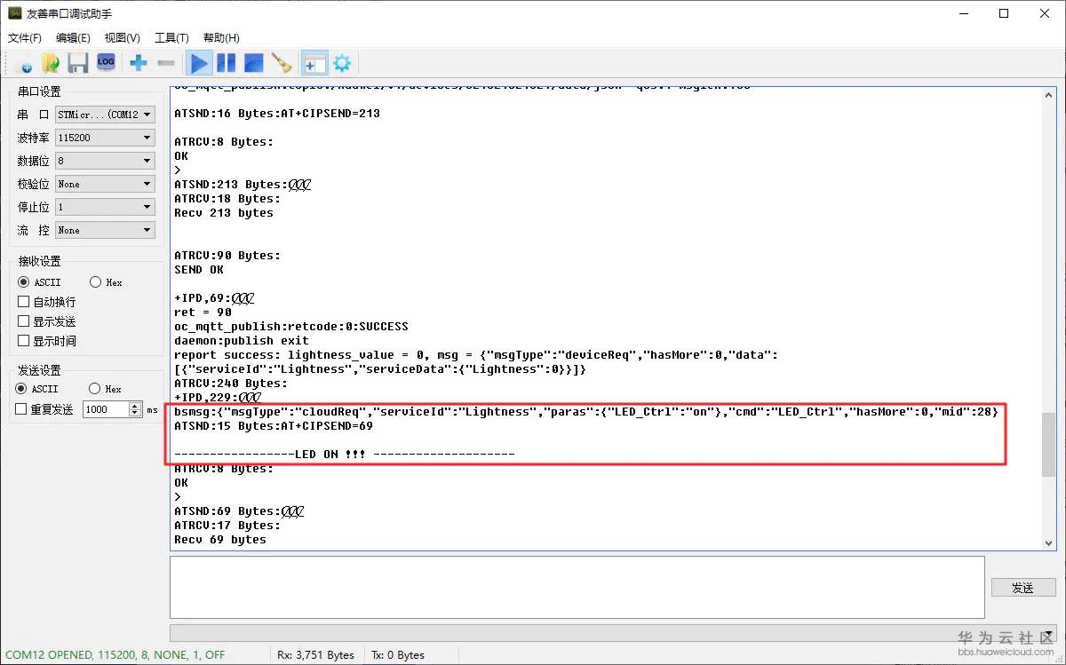Click the Rx: 3,751 Bytes status
Screen dimensions: 1066x665
pyautogui.click(x=315, y=655)
